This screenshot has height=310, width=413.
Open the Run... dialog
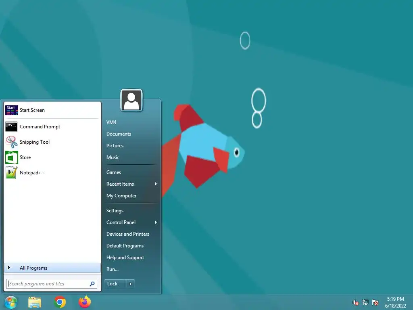112,269
